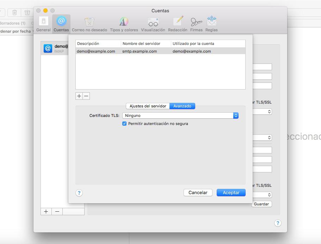Open Firmas signature preferences

click(196, 24)
